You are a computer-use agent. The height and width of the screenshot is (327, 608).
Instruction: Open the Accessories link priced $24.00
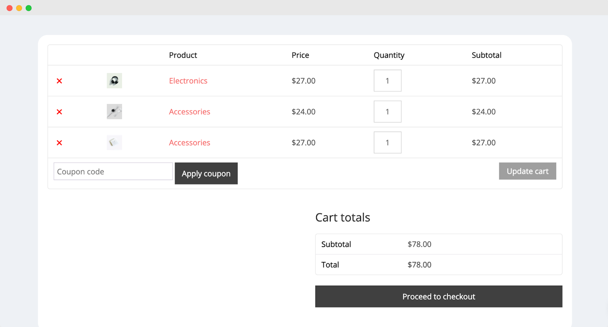190,112
